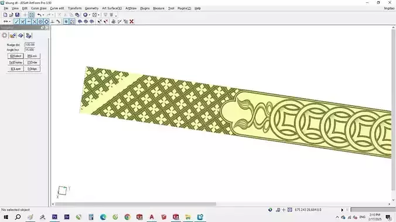This screenshot has width=396, height=222.
Task: Click the status bar progress bar
Action: point(373,210)
